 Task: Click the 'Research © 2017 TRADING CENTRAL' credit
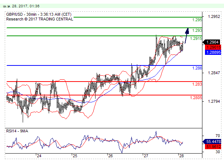[x=40, y=19]
